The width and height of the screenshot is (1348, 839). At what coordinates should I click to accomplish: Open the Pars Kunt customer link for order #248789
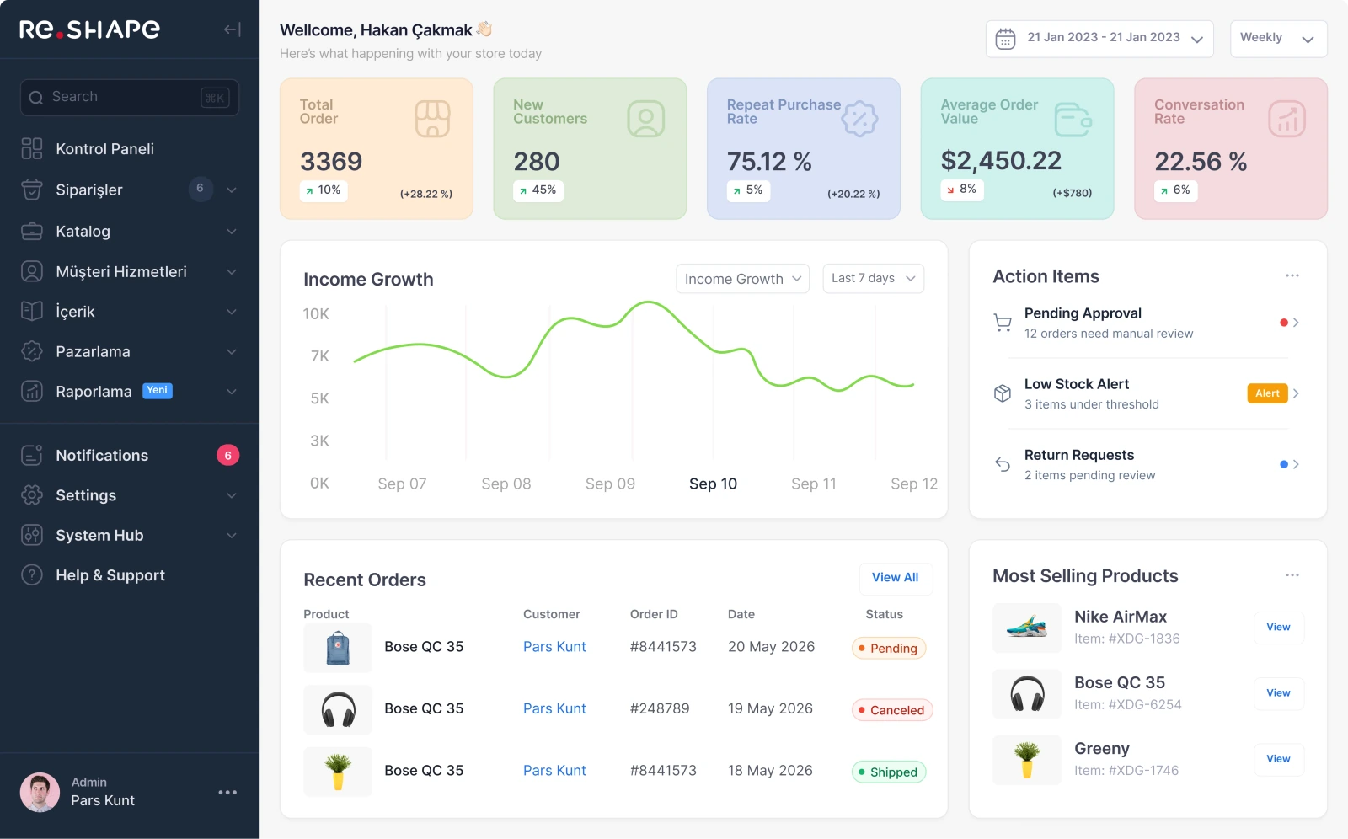tap(554, 709)
